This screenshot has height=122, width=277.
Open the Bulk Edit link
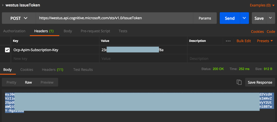point(243,41)
